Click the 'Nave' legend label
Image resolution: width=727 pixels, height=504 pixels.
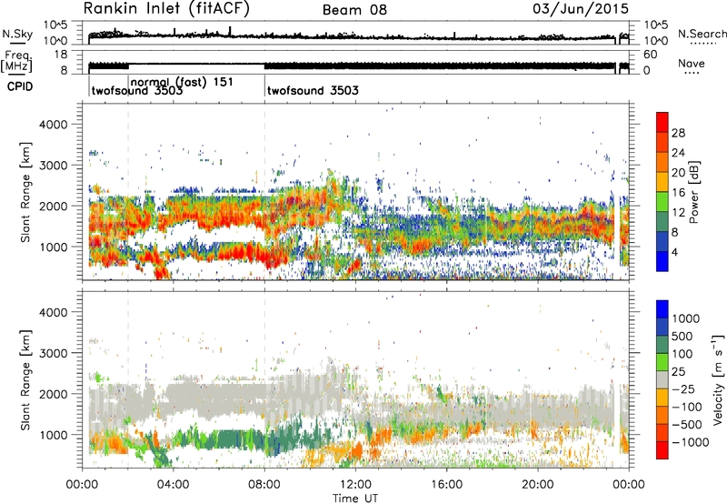pyautogui.click(x=692, y=64)
